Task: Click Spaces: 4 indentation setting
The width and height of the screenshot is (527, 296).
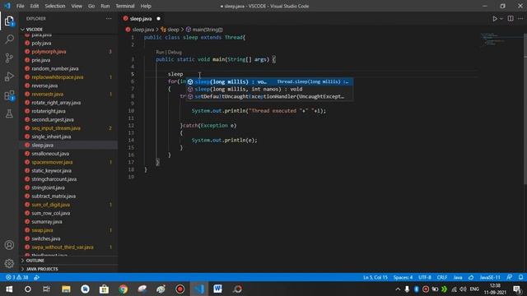Action: click(403, 278)
